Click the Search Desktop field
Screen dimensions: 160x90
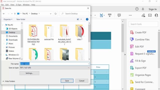pyautogui.click(x=74, y=14)
